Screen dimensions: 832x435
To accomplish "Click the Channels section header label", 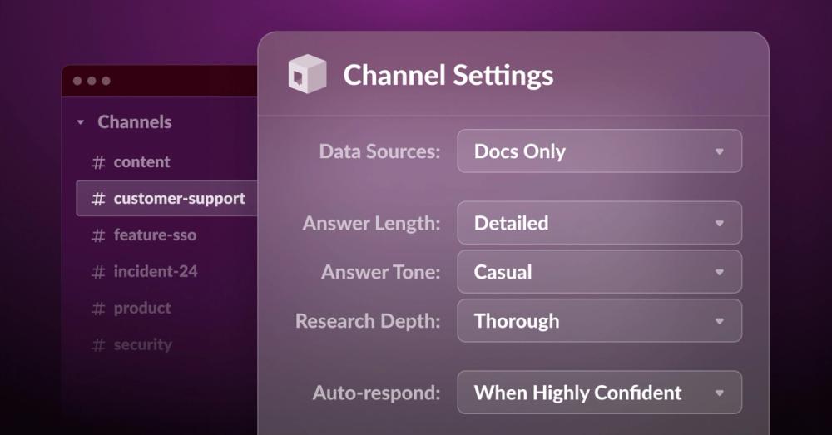I will click(134, 122).
